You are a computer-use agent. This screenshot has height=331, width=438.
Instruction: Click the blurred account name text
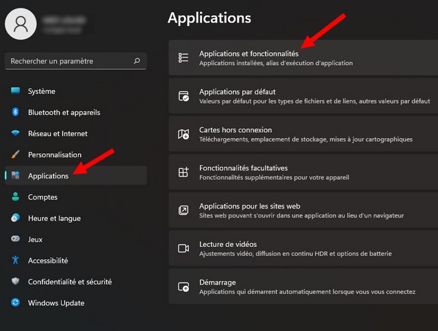pos(64,20)
